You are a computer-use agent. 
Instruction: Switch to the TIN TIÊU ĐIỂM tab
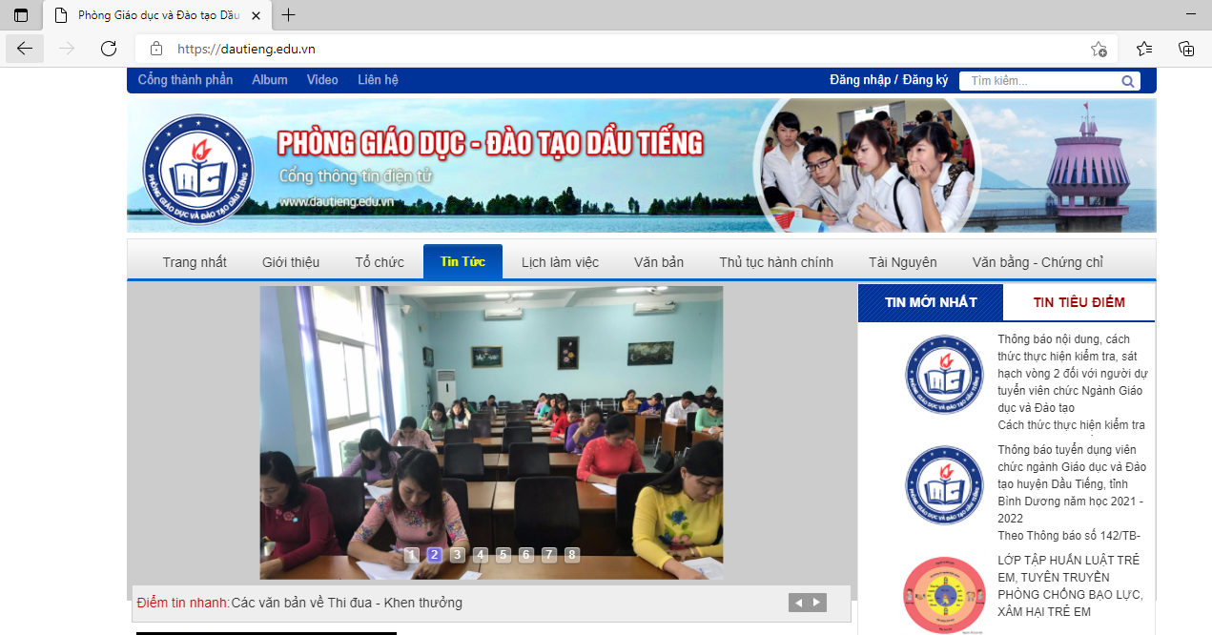click(1078, 302)
